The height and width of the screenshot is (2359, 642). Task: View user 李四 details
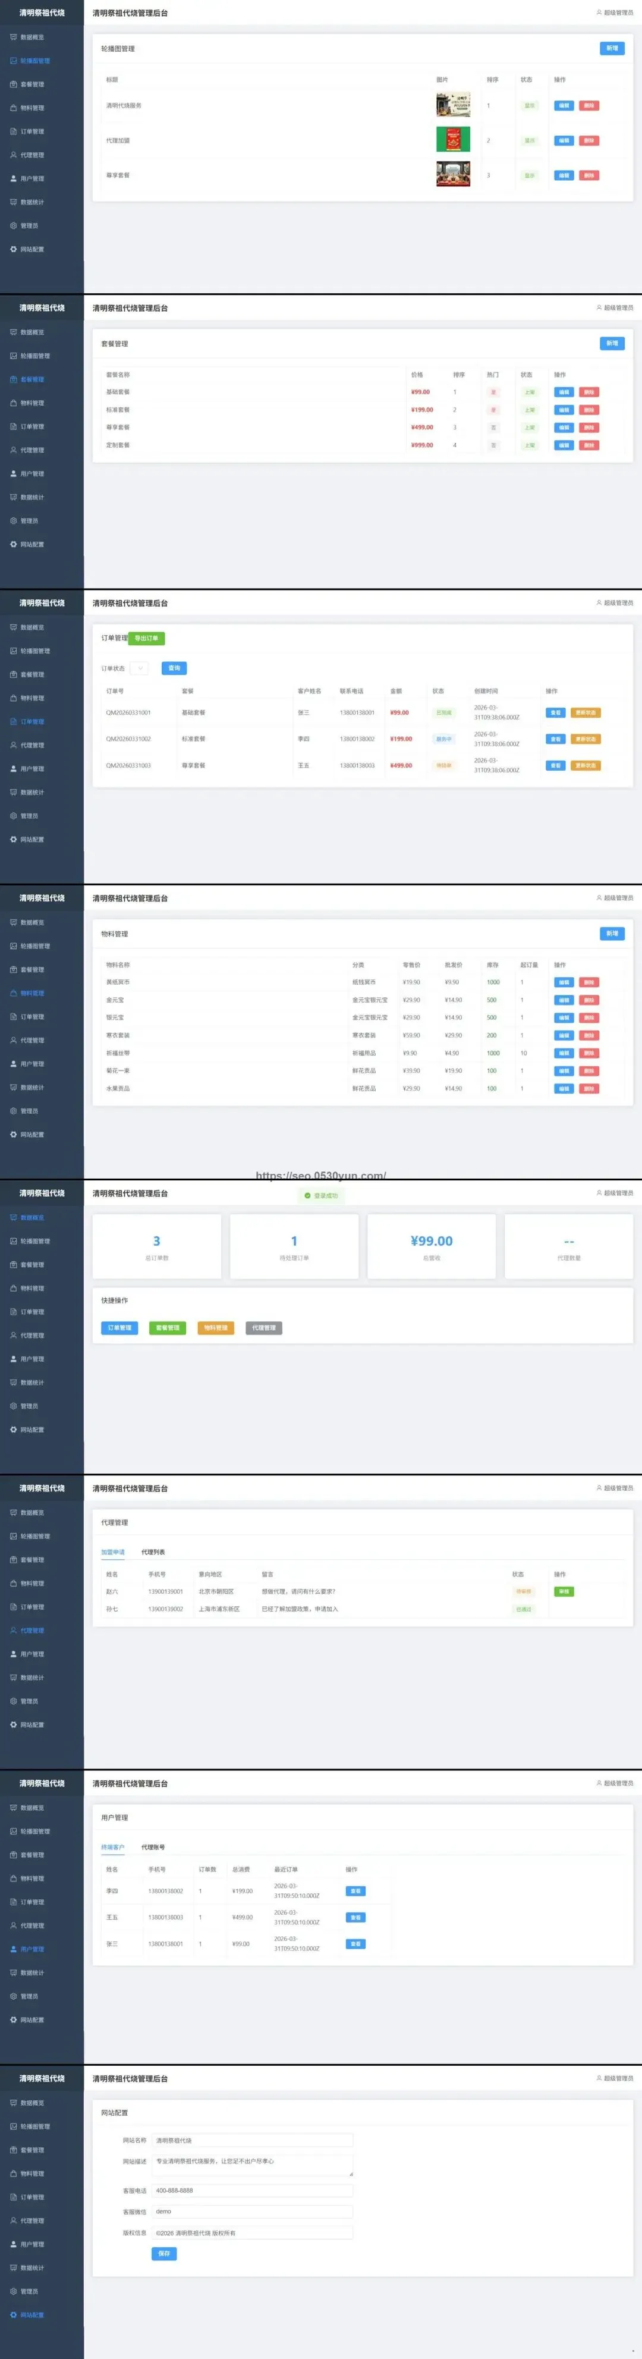coord(355,1891)
